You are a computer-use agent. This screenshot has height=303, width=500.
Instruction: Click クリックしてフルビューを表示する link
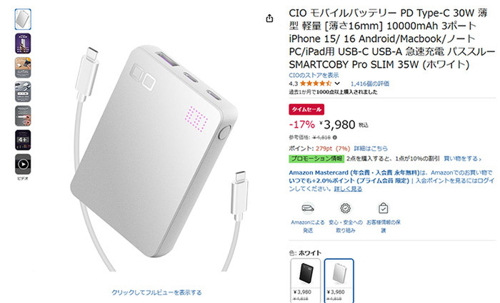pyautogui.click(x=156, y=292)
